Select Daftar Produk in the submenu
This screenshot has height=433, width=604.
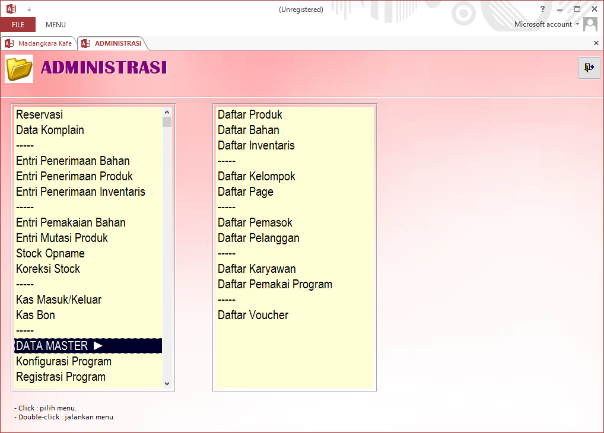(250, 114)
